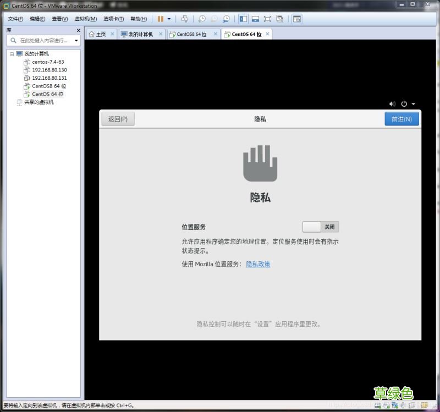This screenshot has width=440, height=412.
Task: Expand the guest system menu chevron
Action: coord(414,103)
